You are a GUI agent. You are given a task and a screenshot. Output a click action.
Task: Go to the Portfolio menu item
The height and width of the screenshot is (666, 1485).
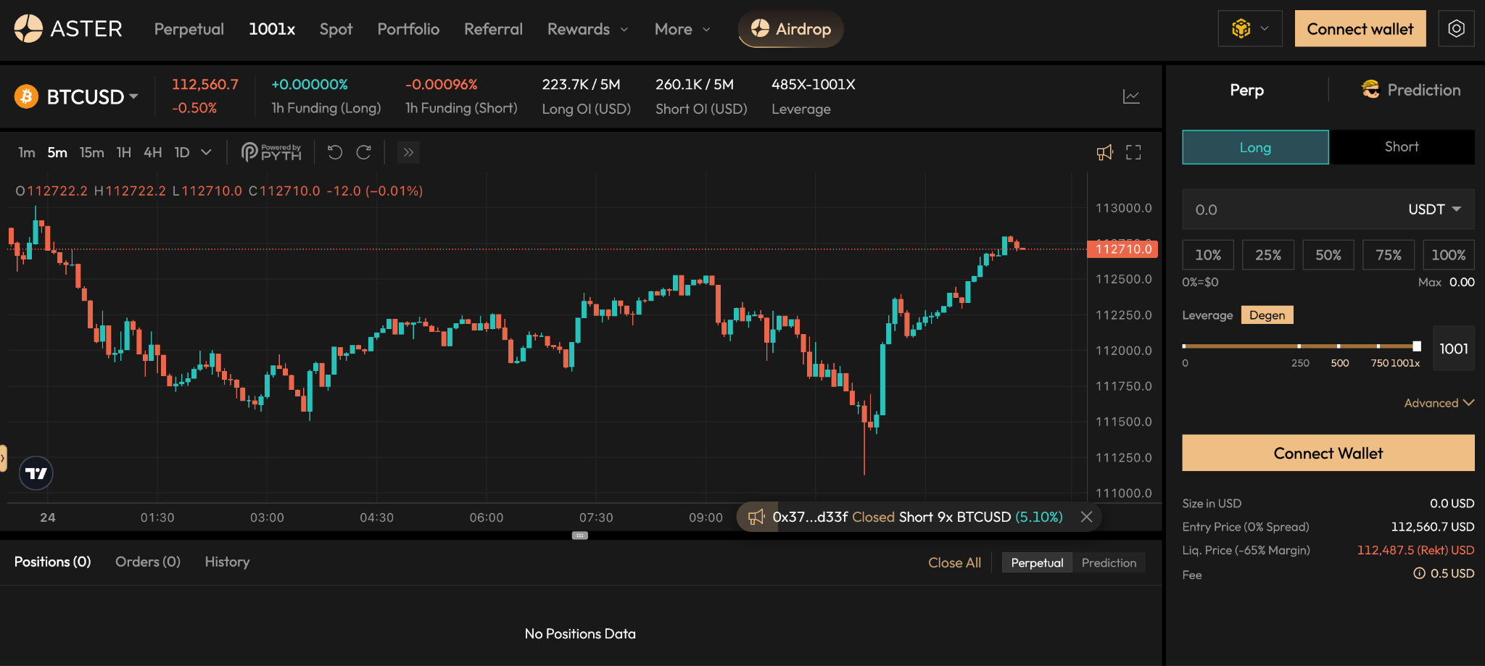(x=408, y=29)
